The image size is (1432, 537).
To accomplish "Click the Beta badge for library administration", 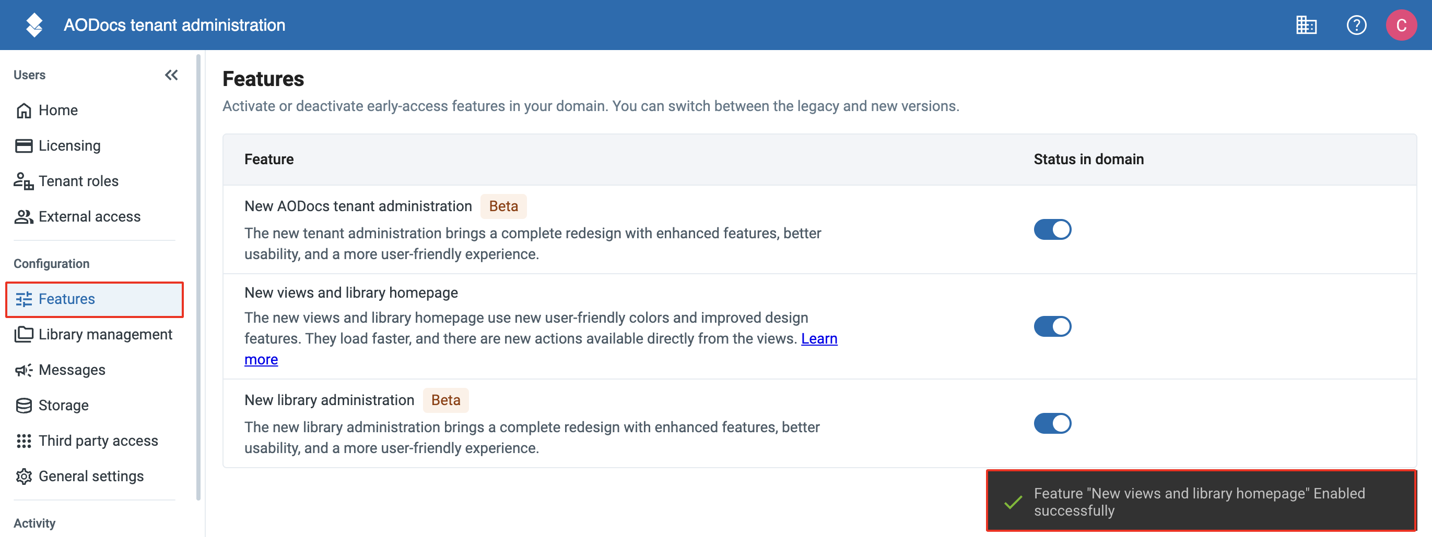I will [446, 400].
